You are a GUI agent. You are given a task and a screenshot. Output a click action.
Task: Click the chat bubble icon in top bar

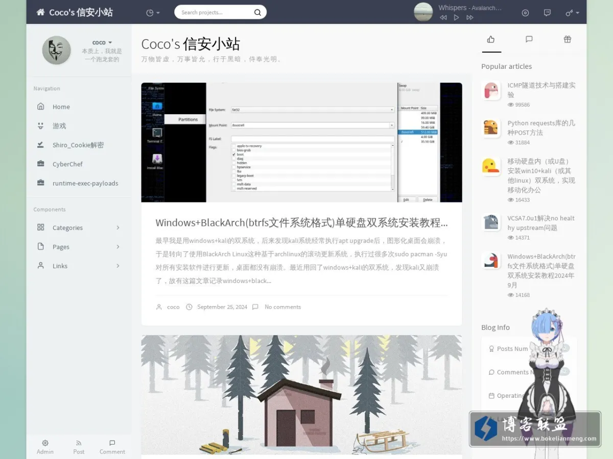tap(547, 13)
